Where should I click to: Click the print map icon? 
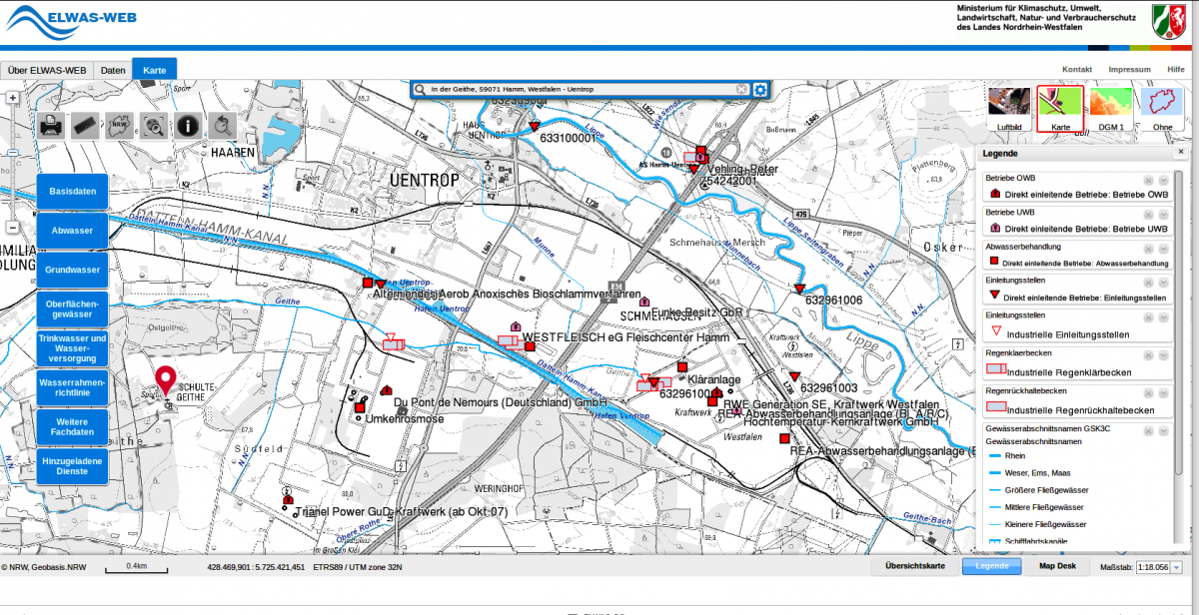click(x=53, y=126)
